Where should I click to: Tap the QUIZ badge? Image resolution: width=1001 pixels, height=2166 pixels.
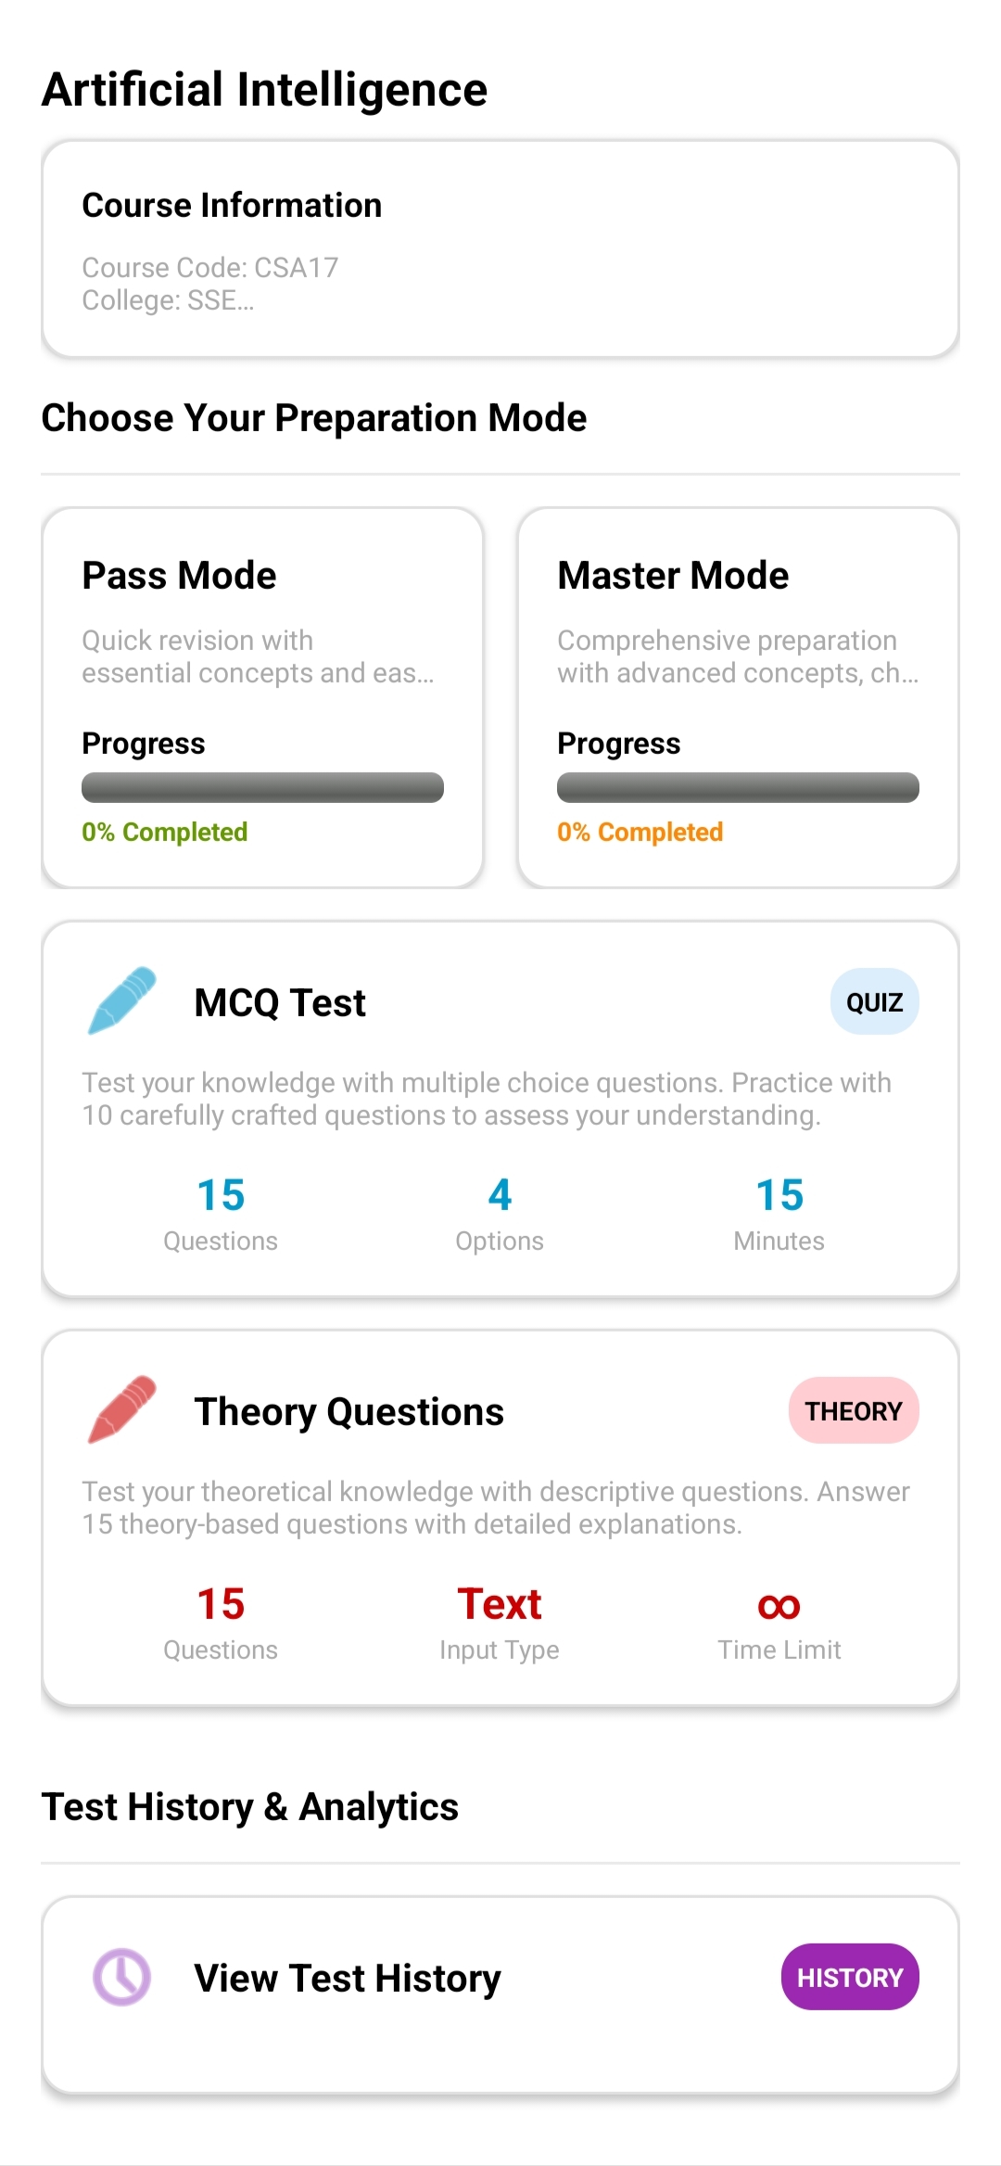(x=874, y=1002)
